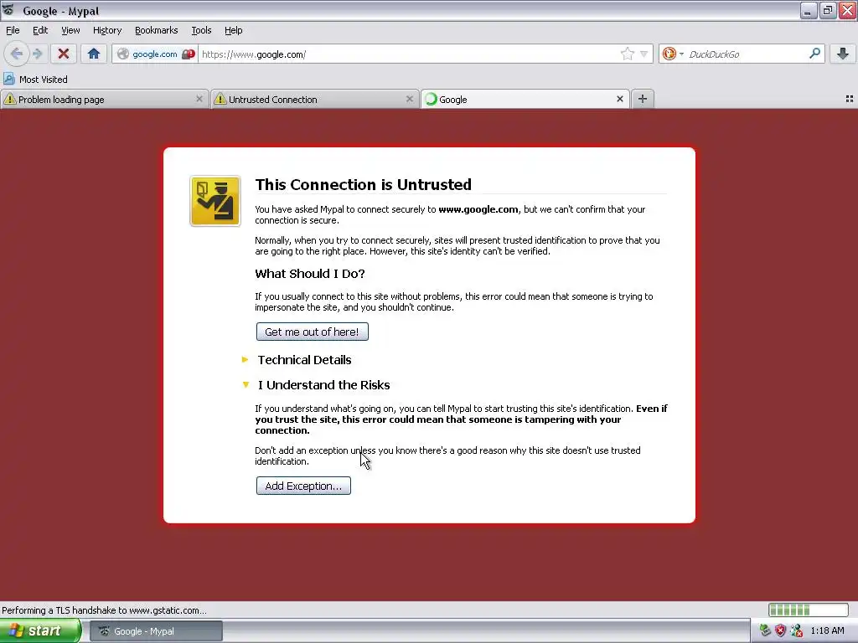Open the Edit menu
This screenshot has height=643, width=858.
[x=40, y=30]
